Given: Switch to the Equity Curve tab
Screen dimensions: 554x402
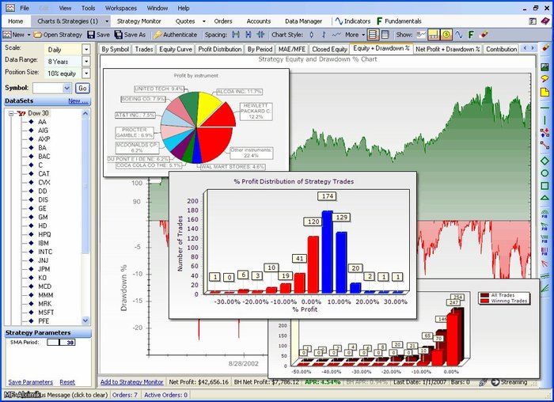Looking at the screenshot, I should [176, 49].
